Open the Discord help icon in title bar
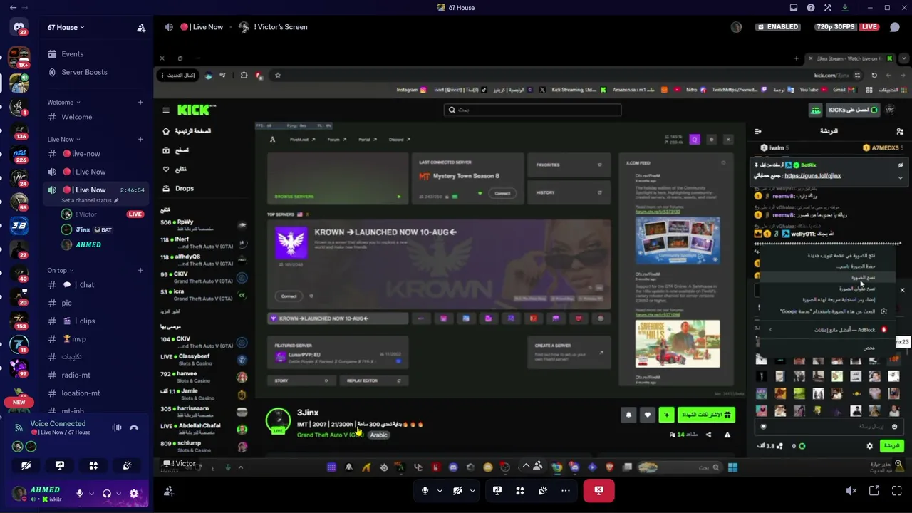The image size is (912, 513). (811, 8)
